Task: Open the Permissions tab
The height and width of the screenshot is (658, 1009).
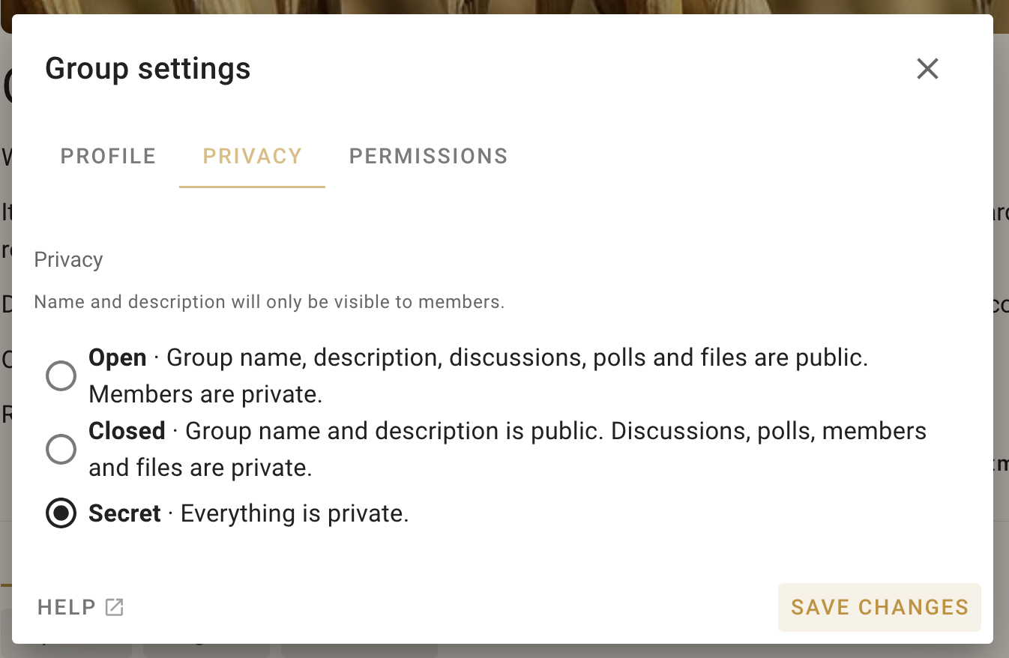Action: click(429, 156)
